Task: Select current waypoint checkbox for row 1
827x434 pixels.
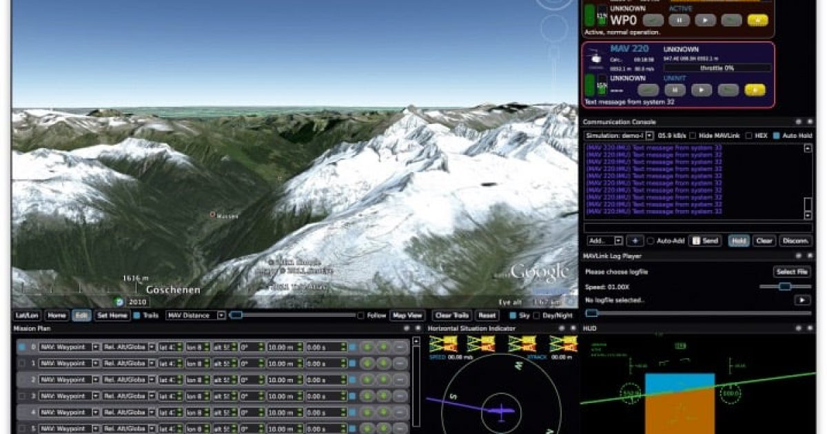Action: point(22,363)
